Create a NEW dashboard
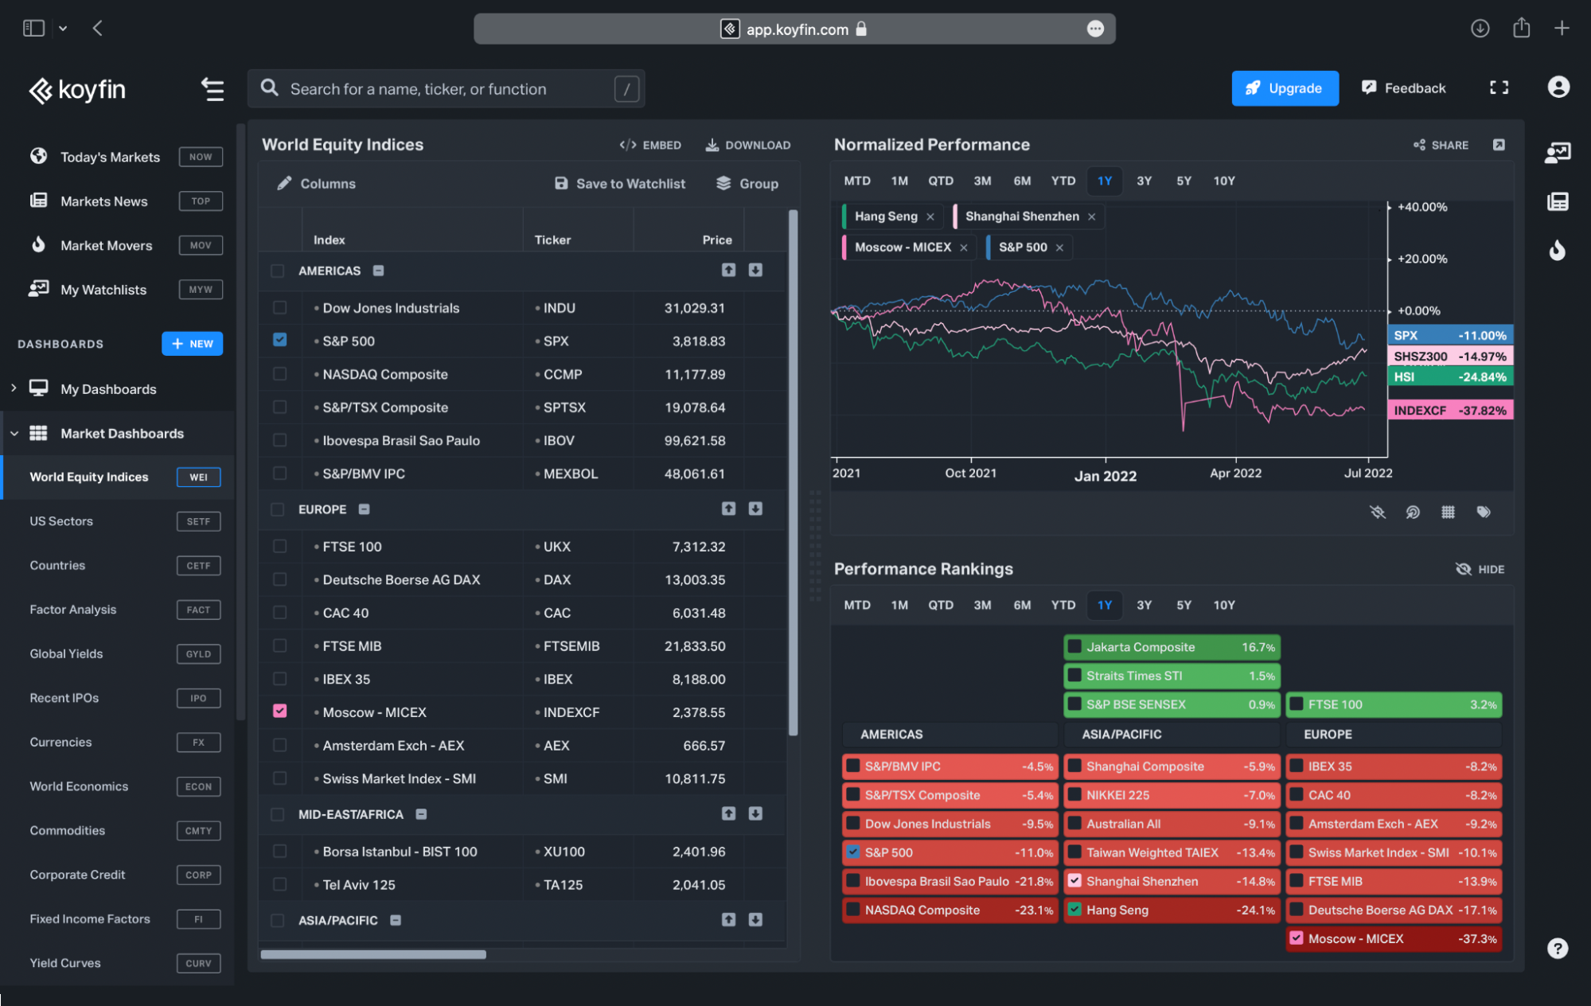1591x1006 pixels. [x=193, y=343]
